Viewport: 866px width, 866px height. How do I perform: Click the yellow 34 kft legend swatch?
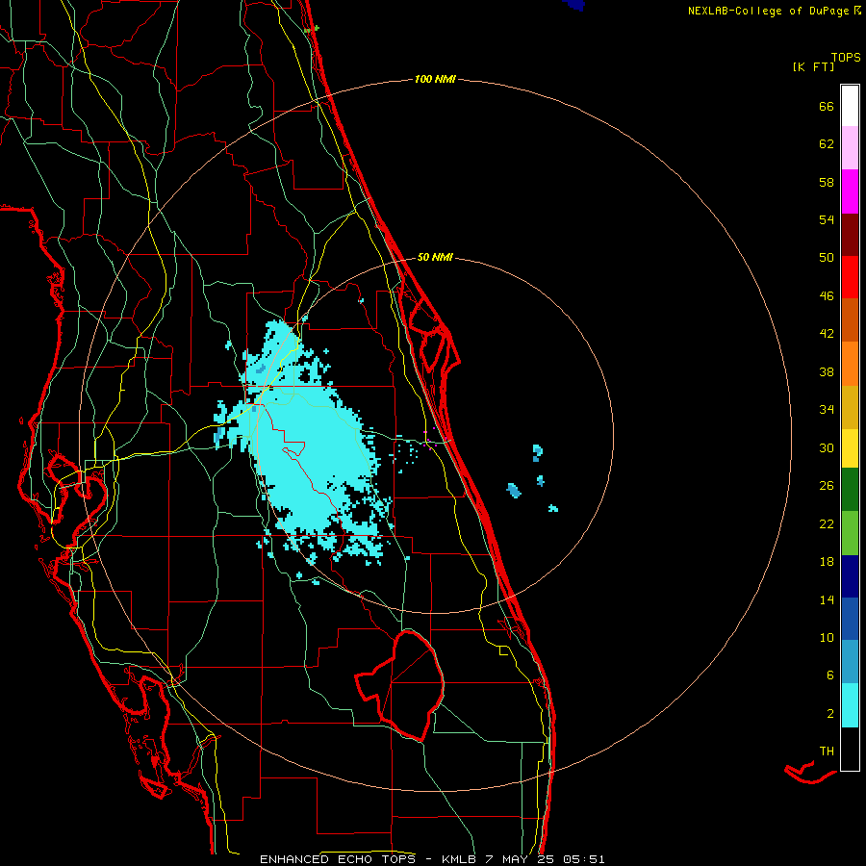[850, 448]
